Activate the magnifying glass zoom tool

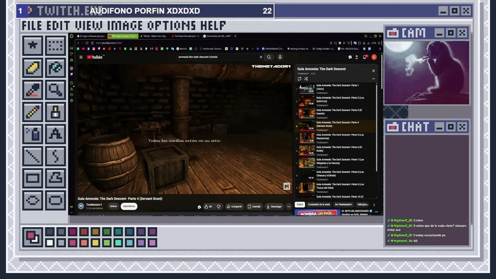56,91
